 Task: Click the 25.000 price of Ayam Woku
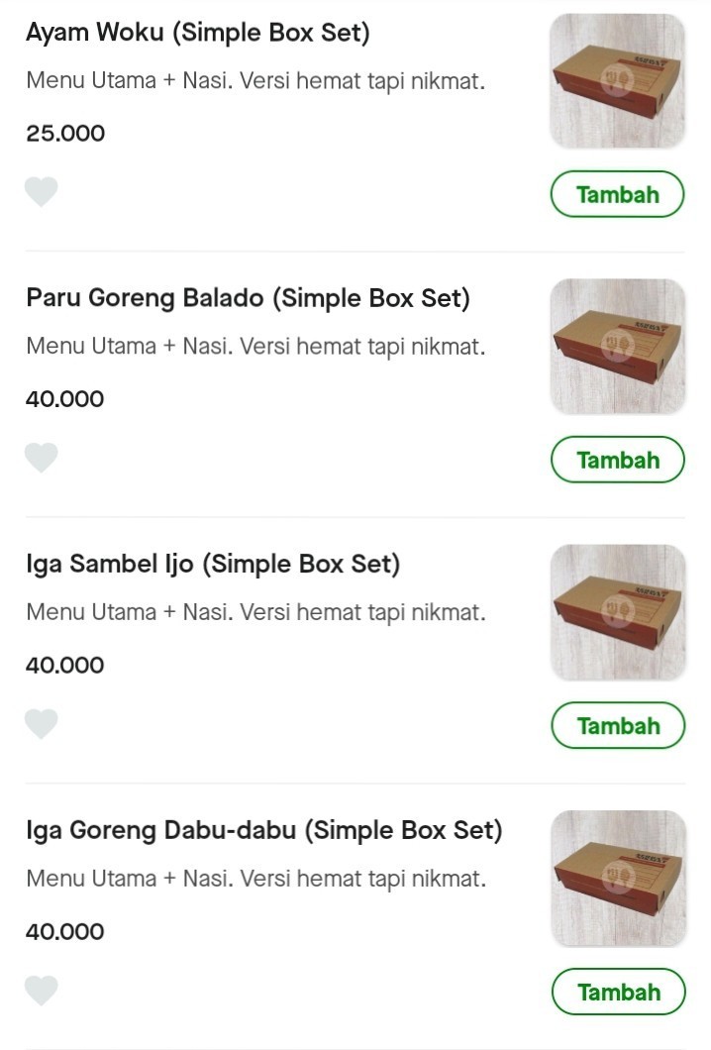point(64,133)
